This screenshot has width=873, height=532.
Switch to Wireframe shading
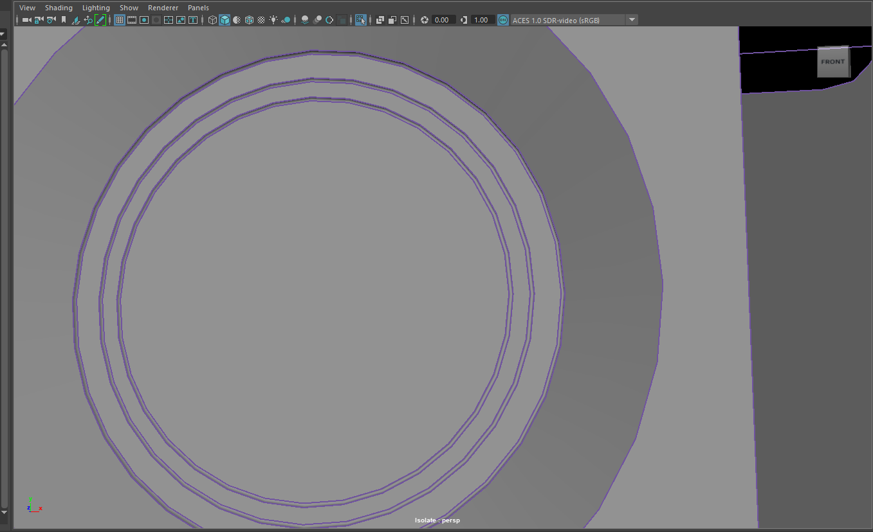212,20
